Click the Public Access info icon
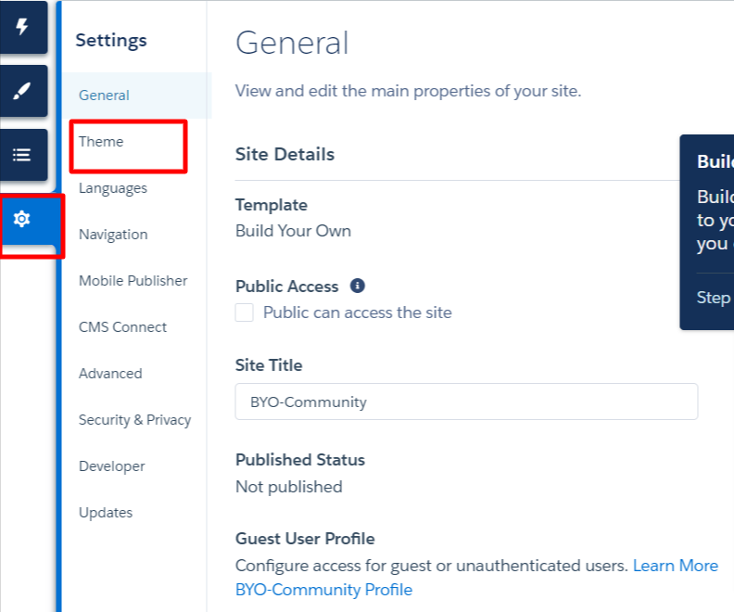Screen dimensions: 734x612 pyautogui.click(x=357, y=287)
